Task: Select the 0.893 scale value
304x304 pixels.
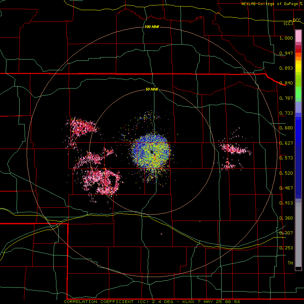Action: (286, 68)
